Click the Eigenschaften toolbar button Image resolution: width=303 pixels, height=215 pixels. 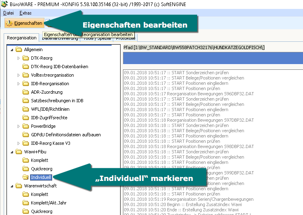click(x=24, y=23)
